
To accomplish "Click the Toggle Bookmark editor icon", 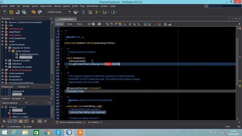I will [x=139, y=24].
